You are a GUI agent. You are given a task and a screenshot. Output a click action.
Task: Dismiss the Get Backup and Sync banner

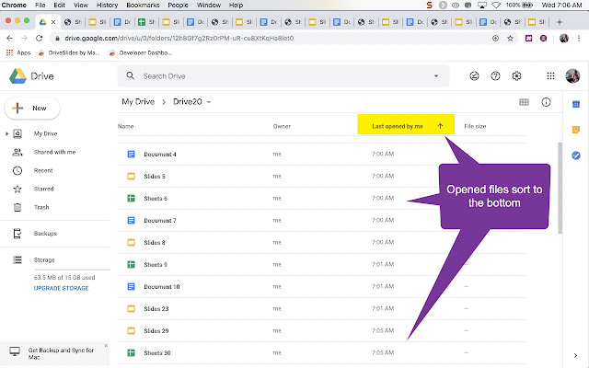(x=106, y=347)
